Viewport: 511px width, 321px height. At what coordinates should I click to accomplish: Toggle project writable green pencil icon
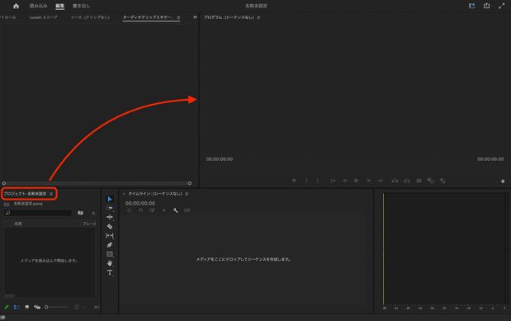tap(7, 307)
